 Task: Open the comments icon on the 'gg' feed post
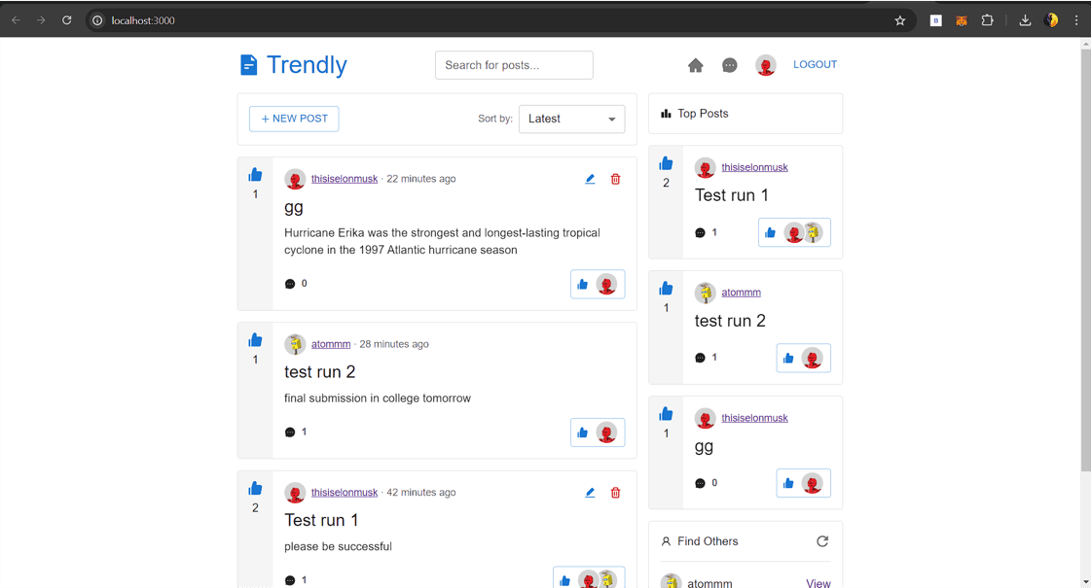click(x=290, y=284)
